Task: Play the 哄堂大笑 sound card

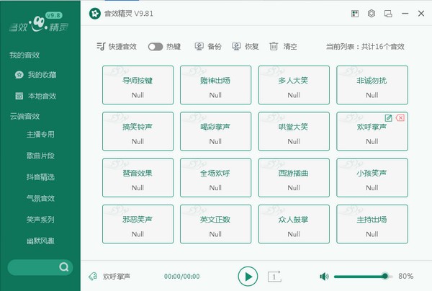Action: point(294,131)
